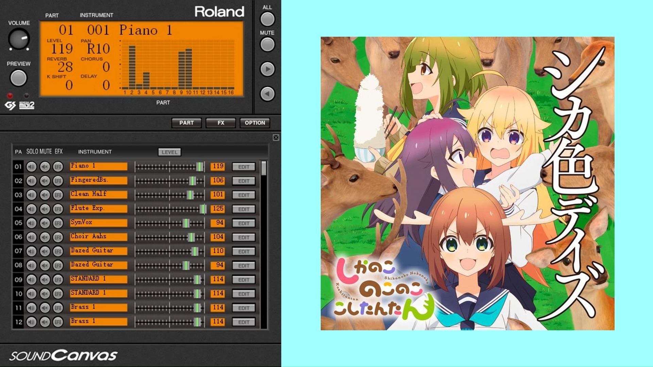Solo part 09 STANDARD 1
Viewport: 653px width, 367px height.
point(31,279)
